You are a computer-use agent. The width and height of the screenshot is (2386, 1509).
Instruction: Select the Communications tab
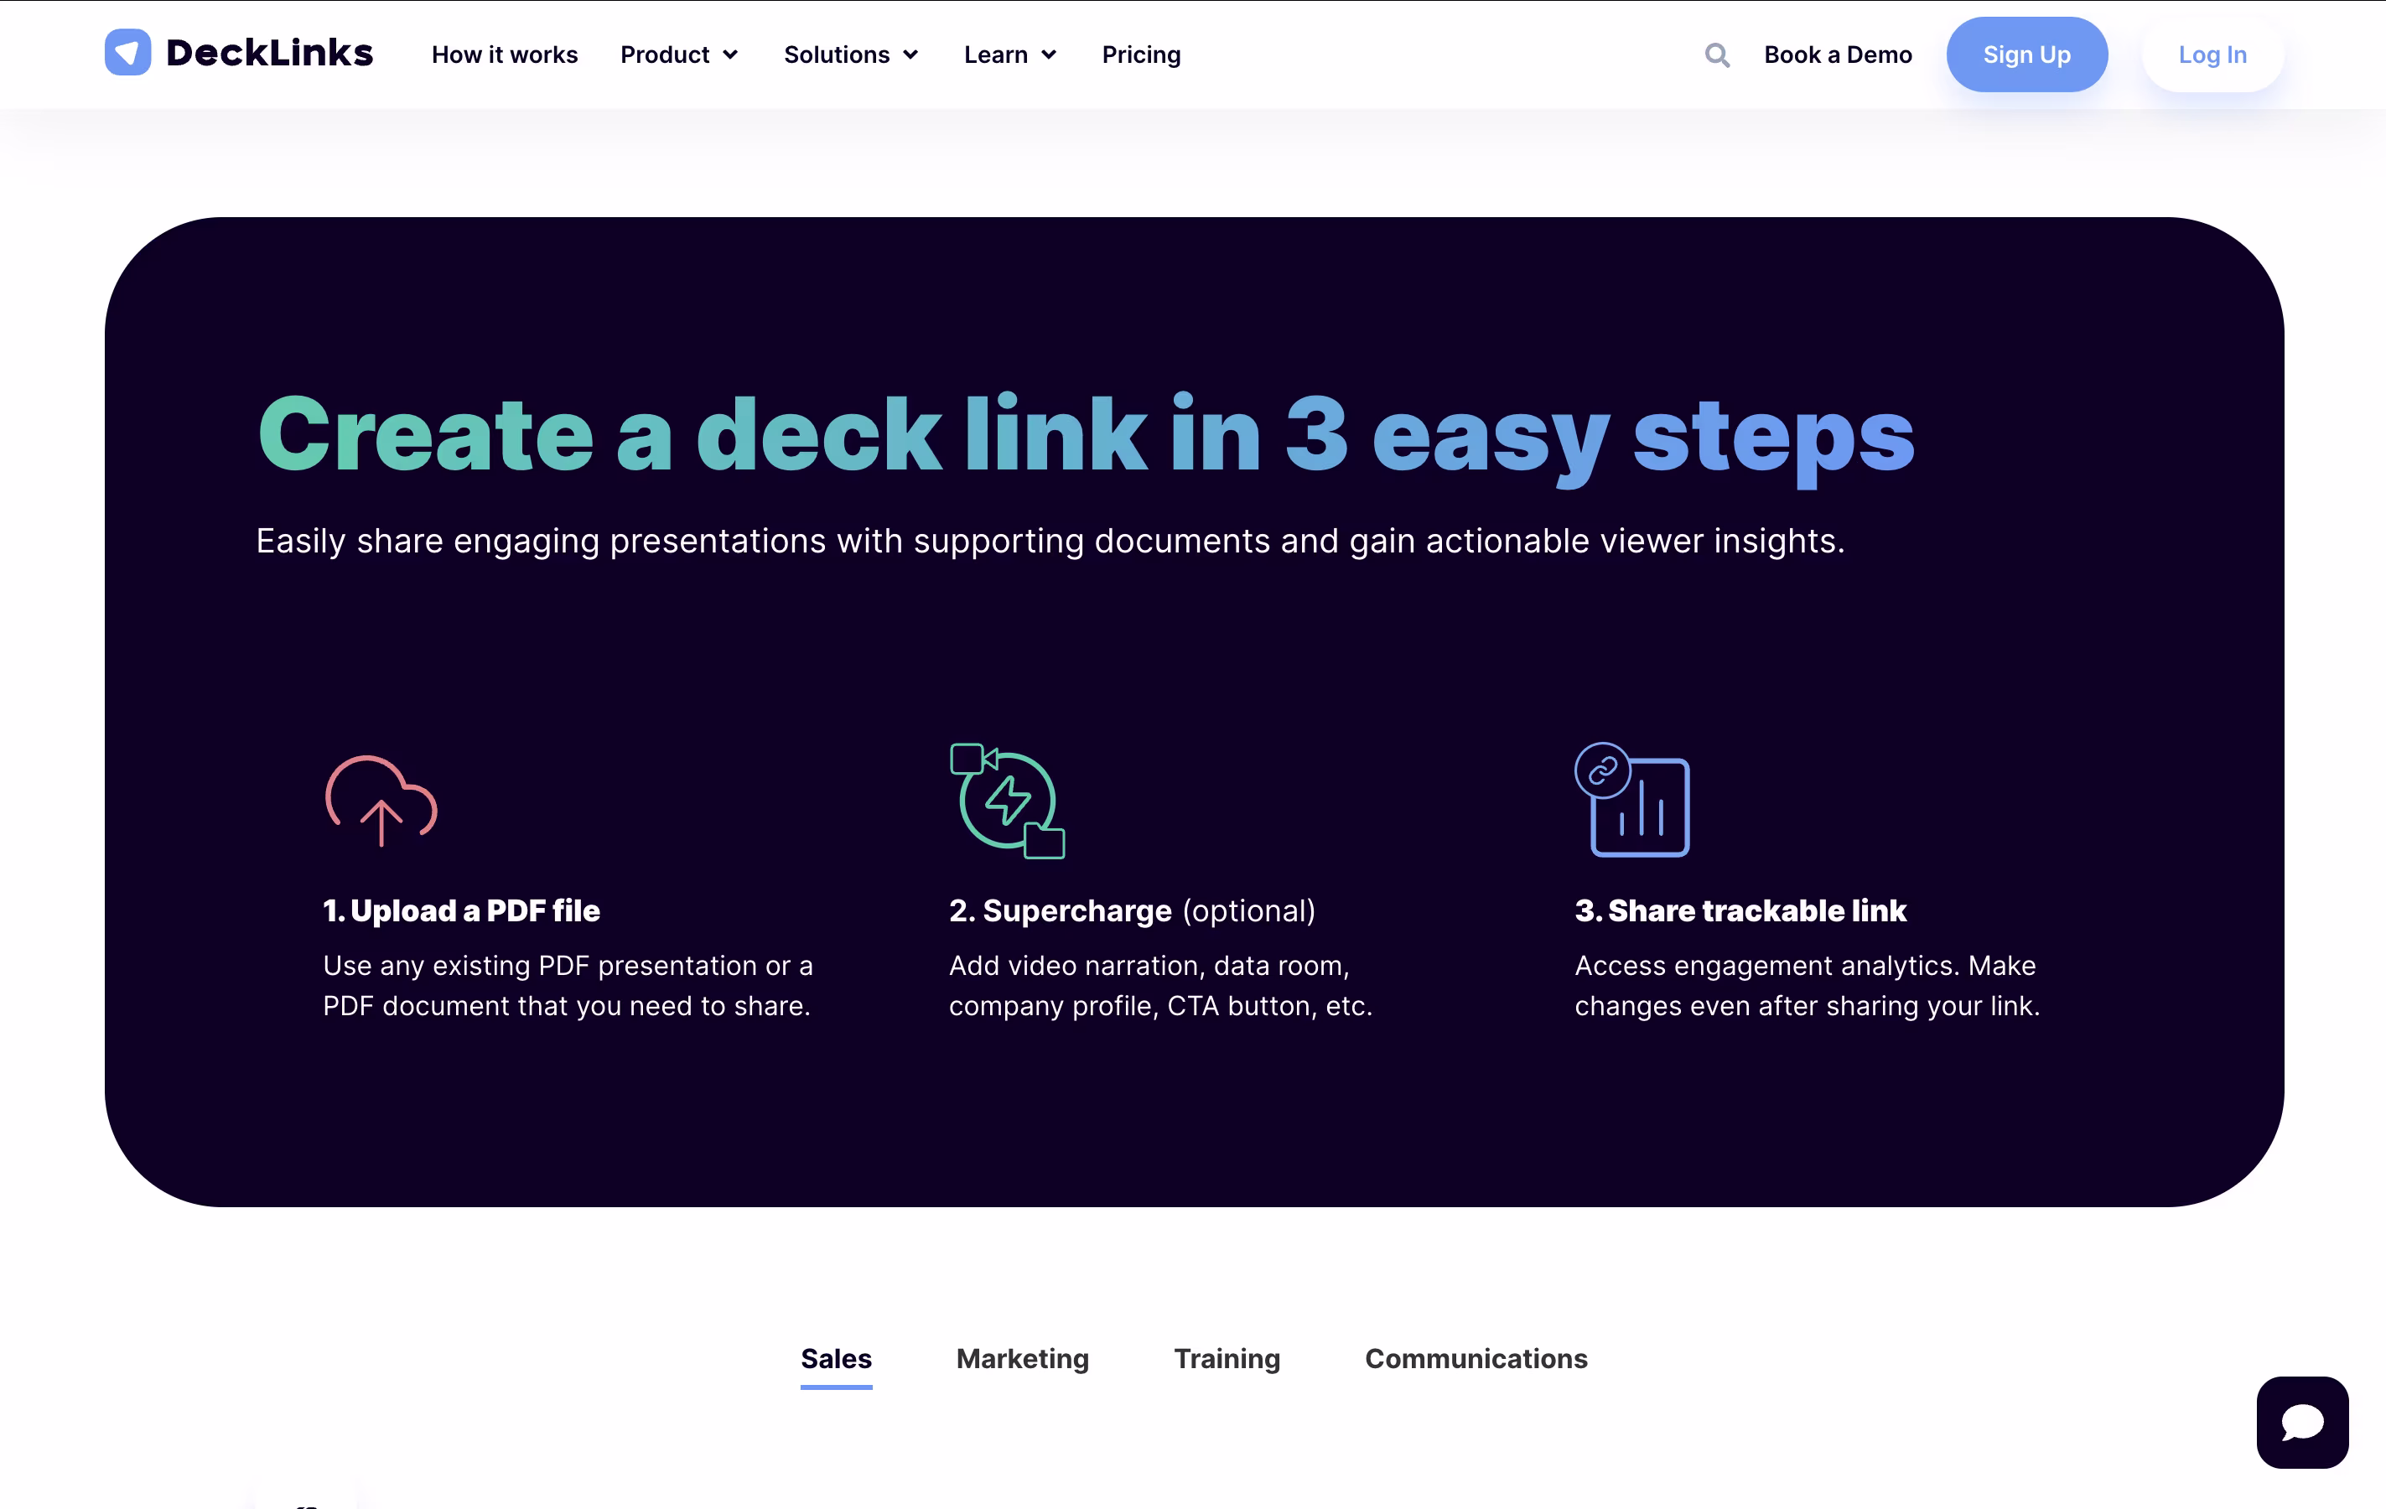point(1476,1358)
